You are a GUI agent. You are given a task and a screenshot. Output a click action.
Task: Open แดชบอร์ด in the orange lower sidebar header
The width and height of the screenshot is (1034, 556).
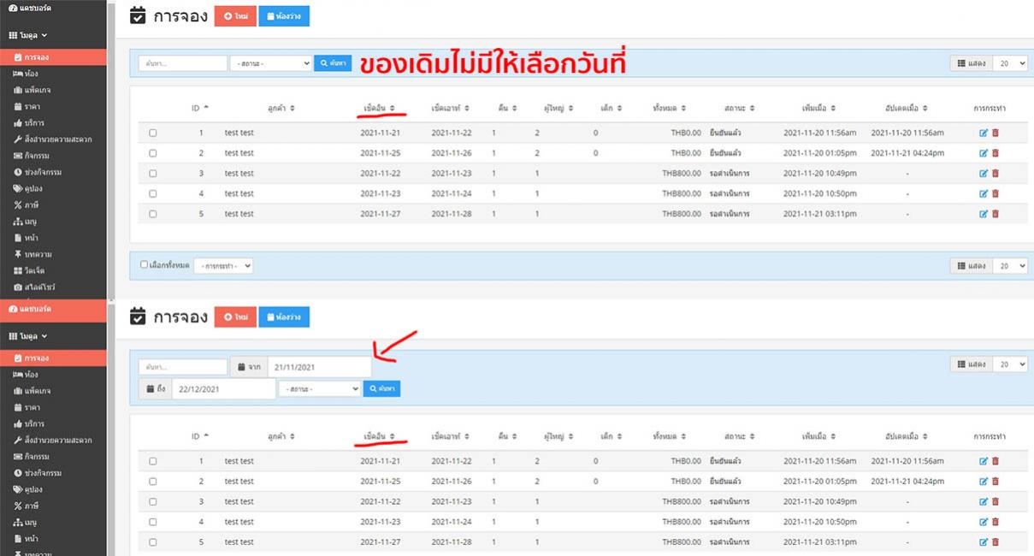tap(53, 308)
